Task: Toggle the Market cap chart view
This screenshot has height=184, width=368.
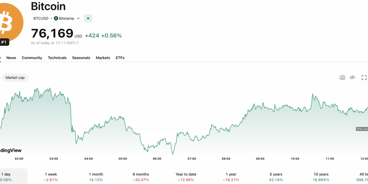Action: pyautogui.click(x=15, y=78)
